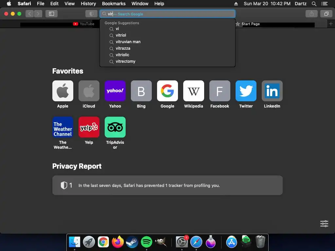335x251 pixels.
Task: Open the LinkedIn favorite tile
Action: 272,91
